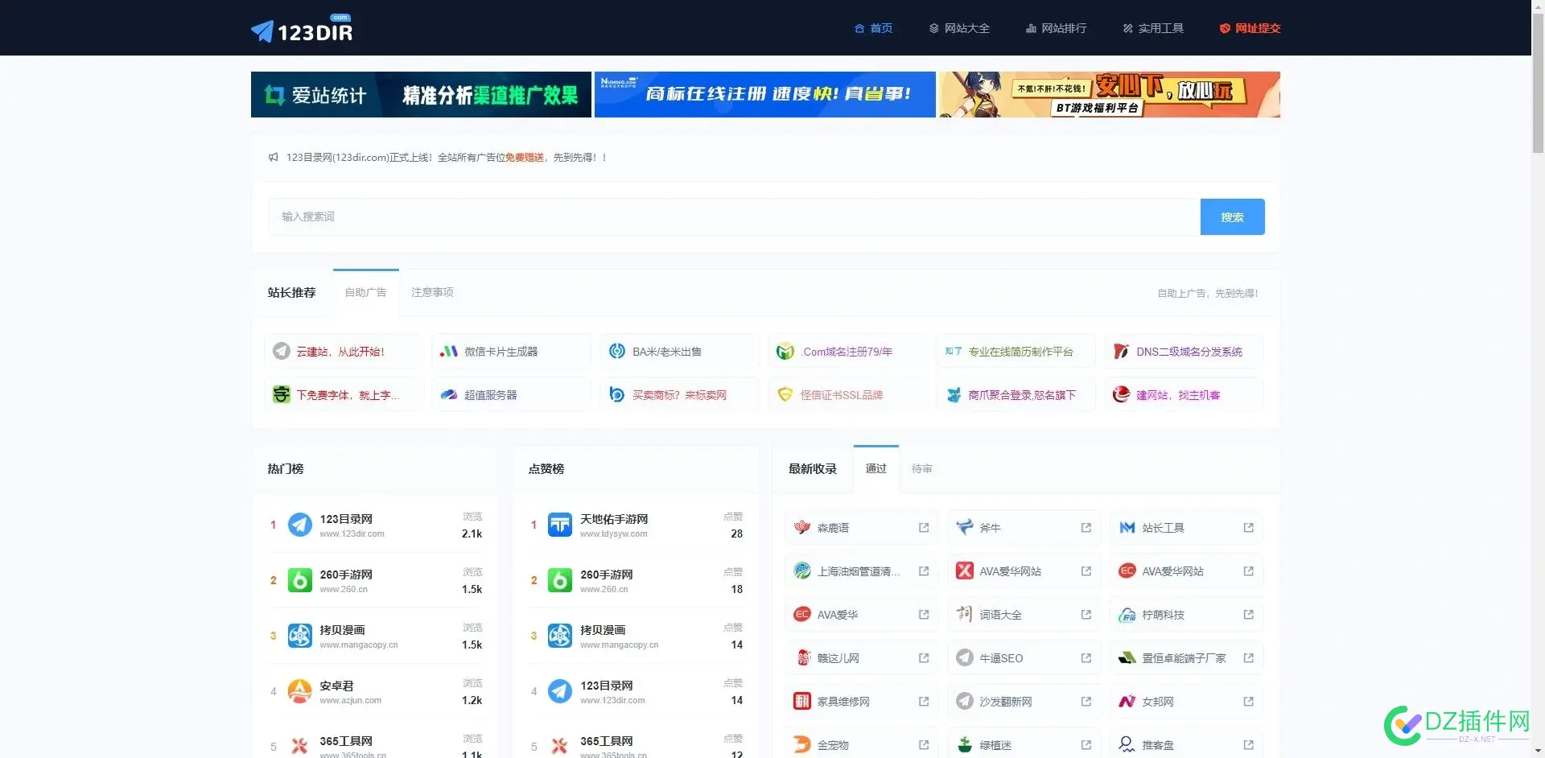Go to 网站排行 navigation item
This screenshot has width=1545, height=758.
[1057, 28]
